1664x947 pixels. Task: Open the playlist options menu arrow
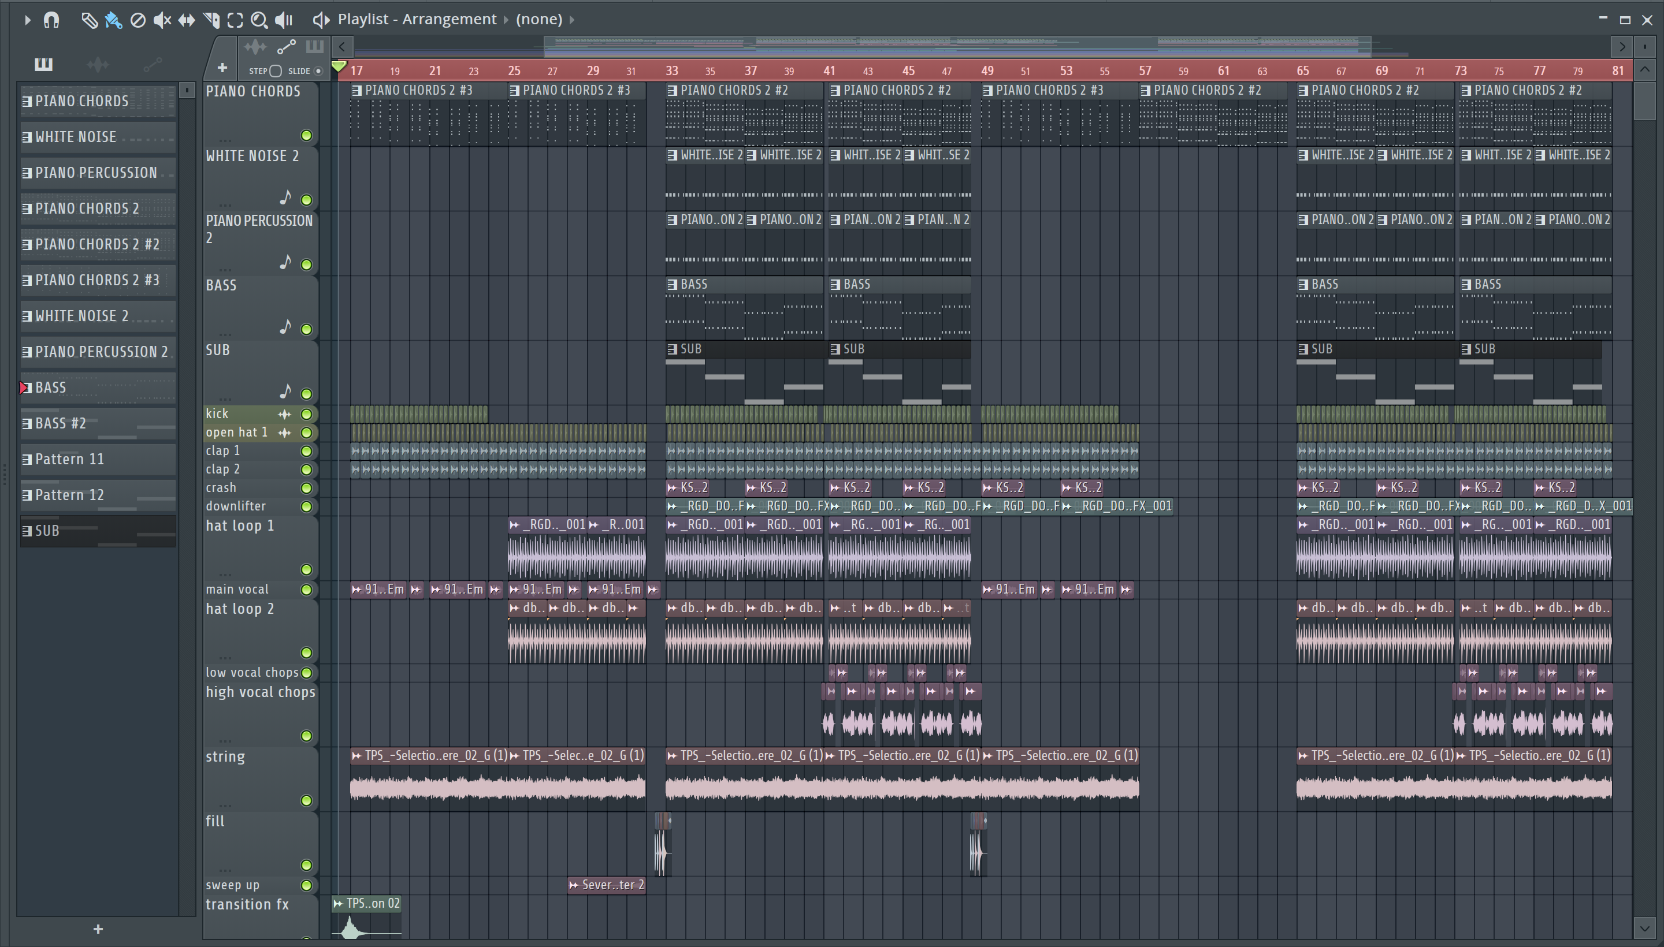(x=27, y=20)
